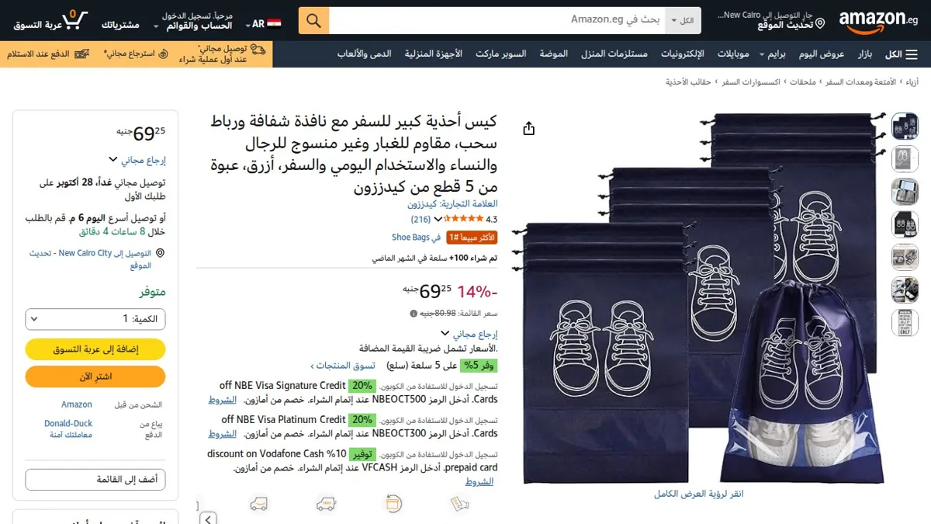Open الأجهزة المنزلية nav item
The width and height of the screenshot is (931, 524).
[433, 54]
